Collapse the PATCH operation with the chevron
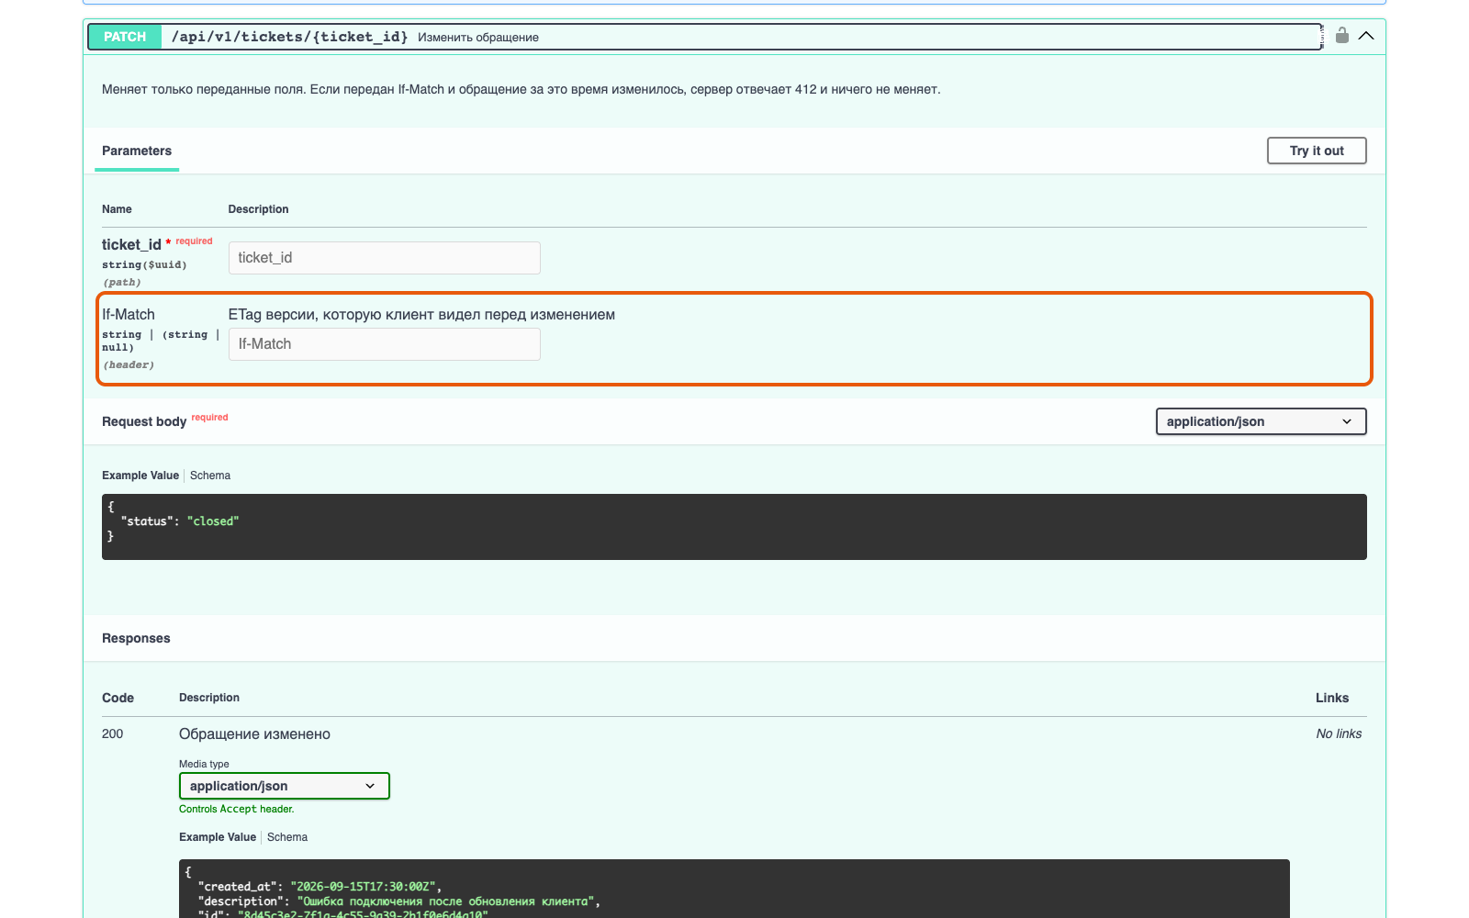 (x=1366, y=36)
